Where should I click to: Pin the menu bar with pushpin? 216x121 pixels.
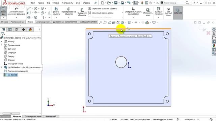(95, 3)
